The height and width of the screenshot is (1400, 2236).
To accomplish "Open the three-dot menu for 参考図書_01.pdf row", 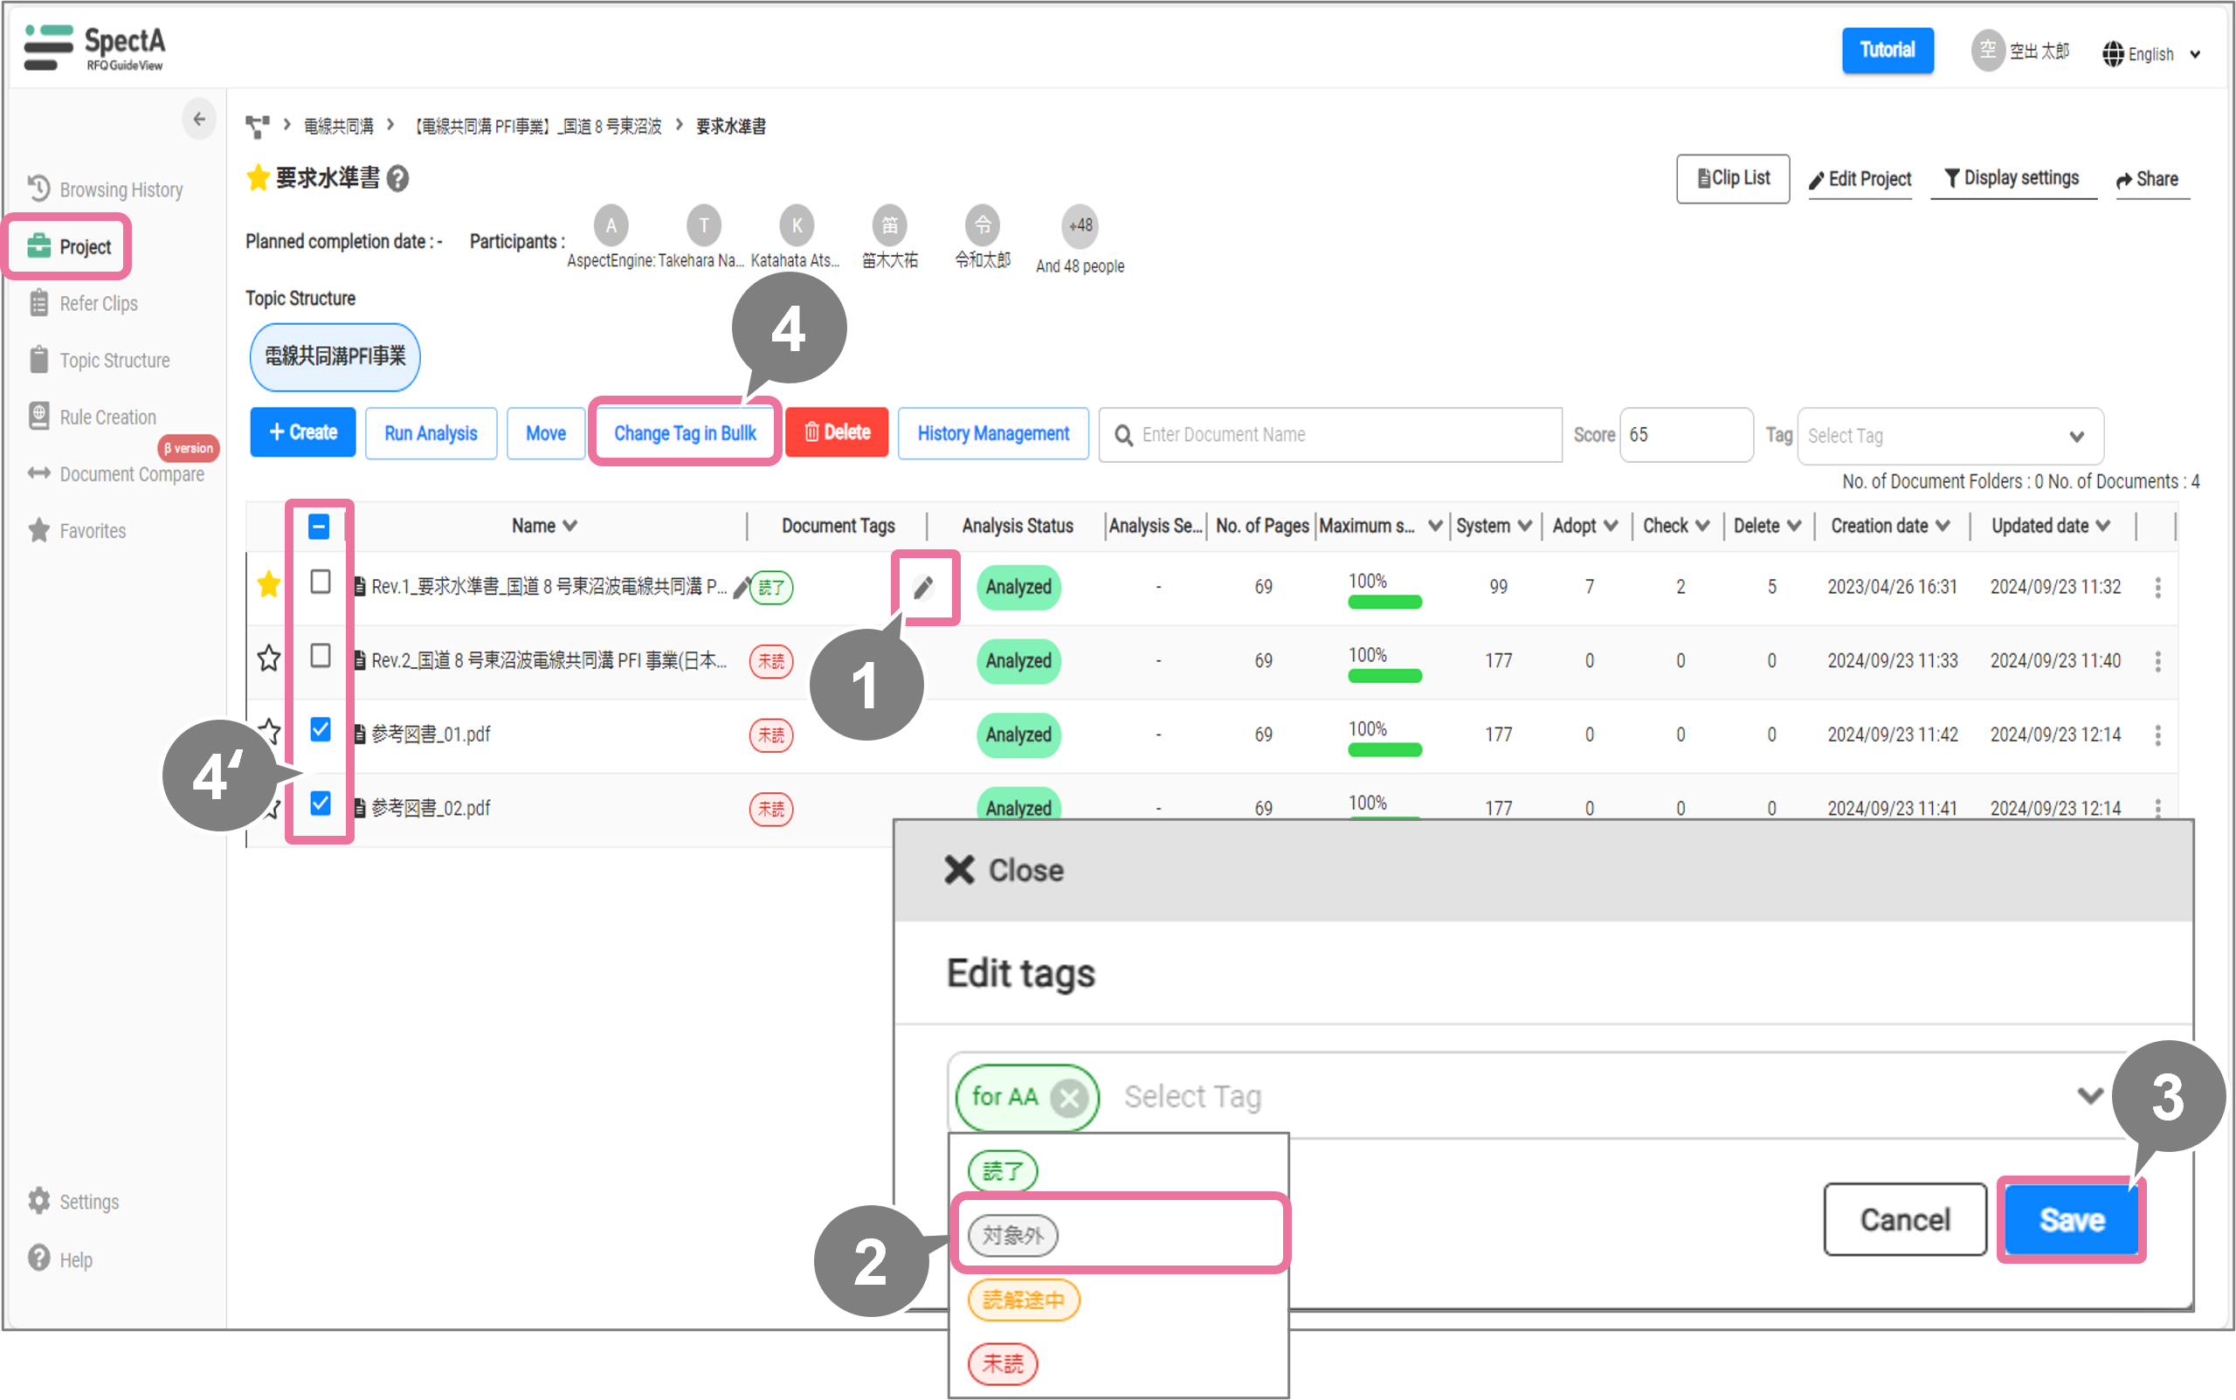I will point(2157,735).
